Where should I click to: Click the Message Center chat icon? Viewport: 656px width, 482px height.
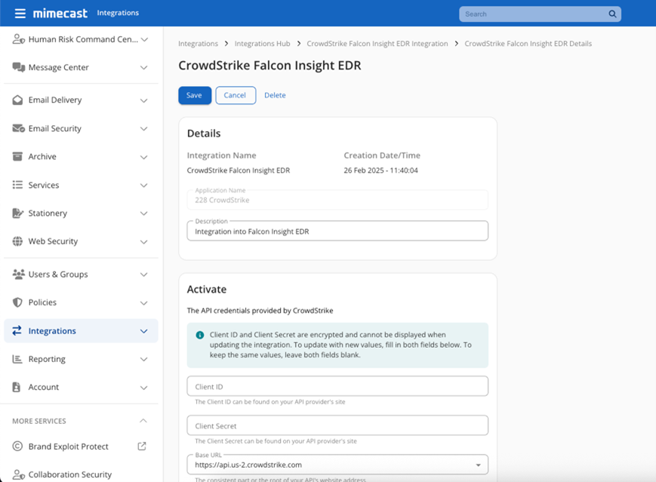click(18, 67)
